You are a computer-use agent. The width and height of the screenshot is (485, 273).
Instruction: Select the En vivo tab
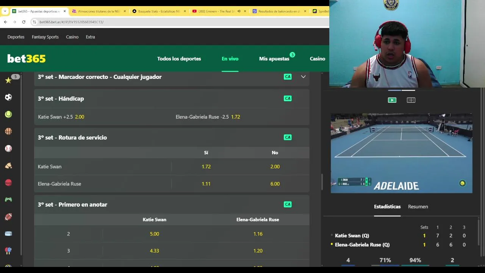(230, 59)
